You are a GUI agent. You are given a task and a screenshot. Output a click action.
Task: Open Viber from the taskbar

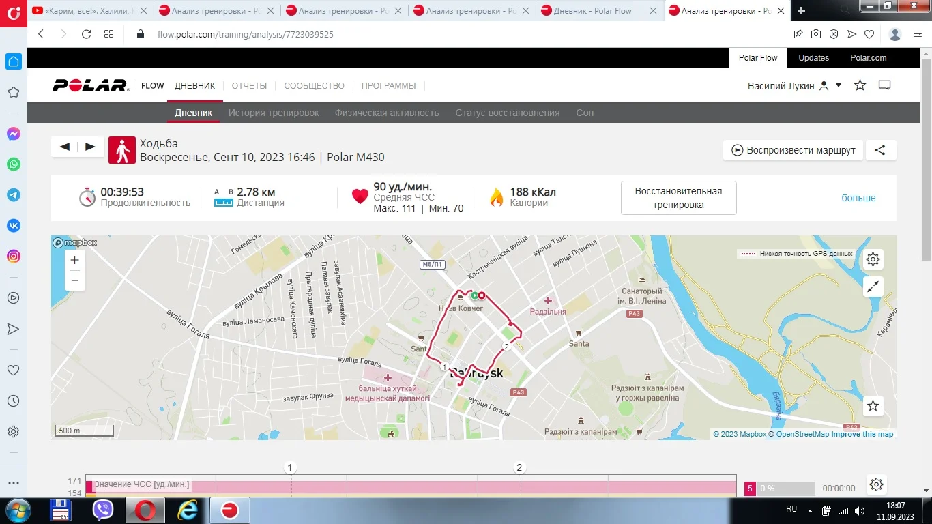click(x=102, y=510)
